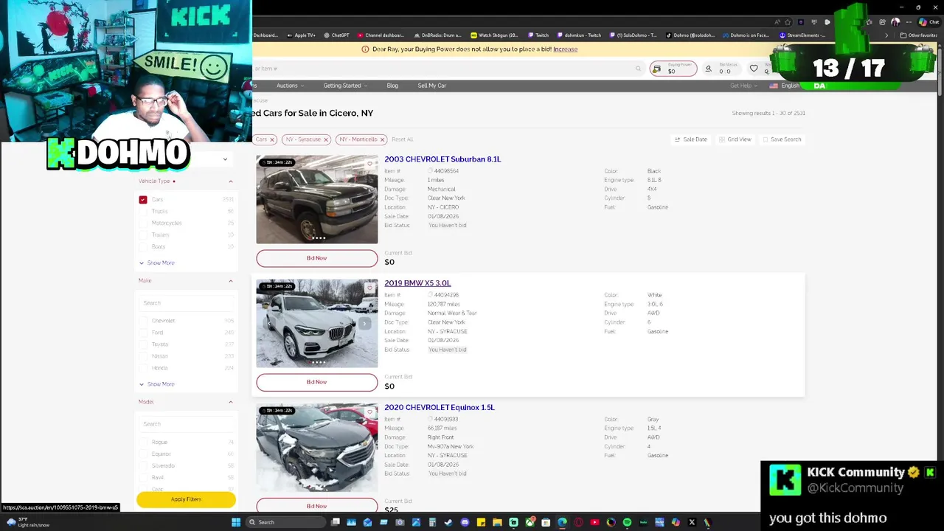Collapse the Model filter section
Screen dimensions: 944x531
point(230,402)
